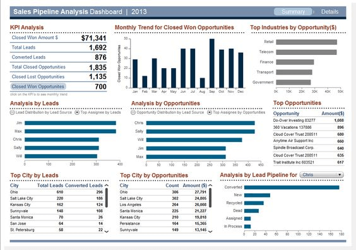
Task: Click Opportunity column header in Top Opportunities
Action: click(x=286, y=113)
